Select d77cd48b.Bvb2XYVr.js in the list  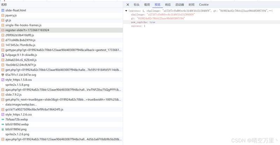pyautogui.click(x=62, y=40)
